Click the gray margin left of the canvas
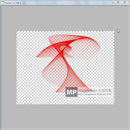 pos(9,68)
